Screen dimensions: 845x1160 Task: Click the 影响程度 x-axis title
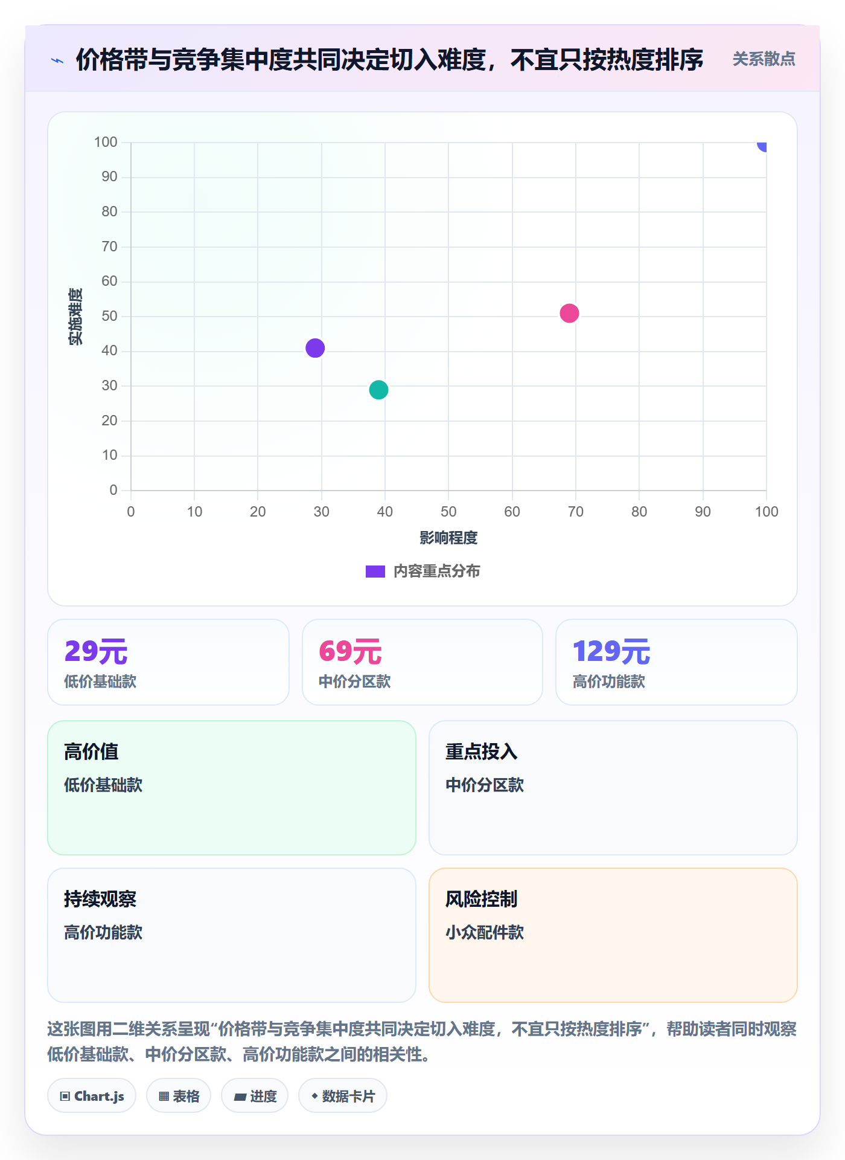click(x=448, y=538)
